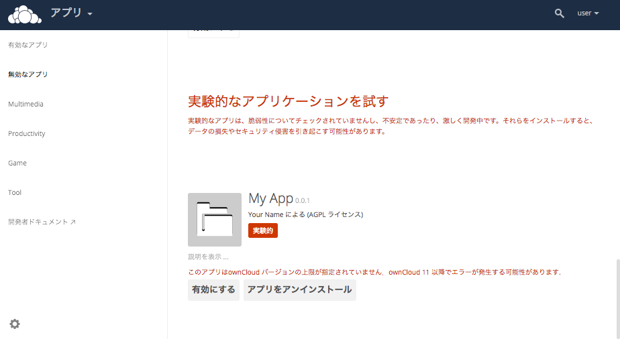
Task: Click the 実験的なアプリケーションを試す heading
Action: 289,101
